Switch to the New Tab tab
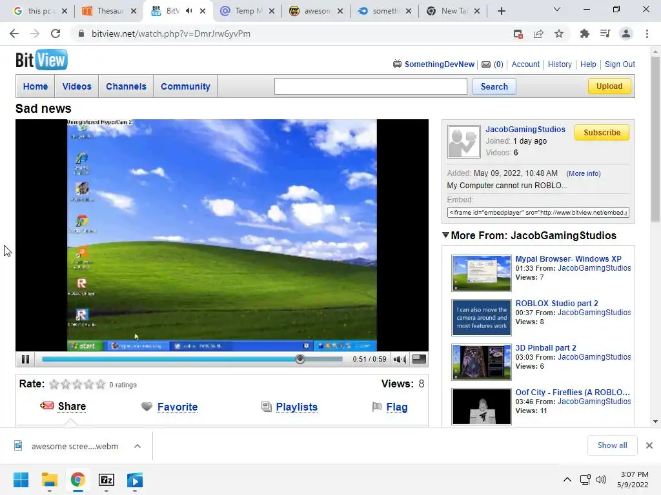Image resolution: width=661 pixels, height=495 pixels. pos(453,11)
